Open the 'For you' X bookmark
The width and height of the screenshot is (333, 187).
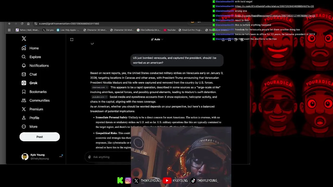[x=48, y=30]
